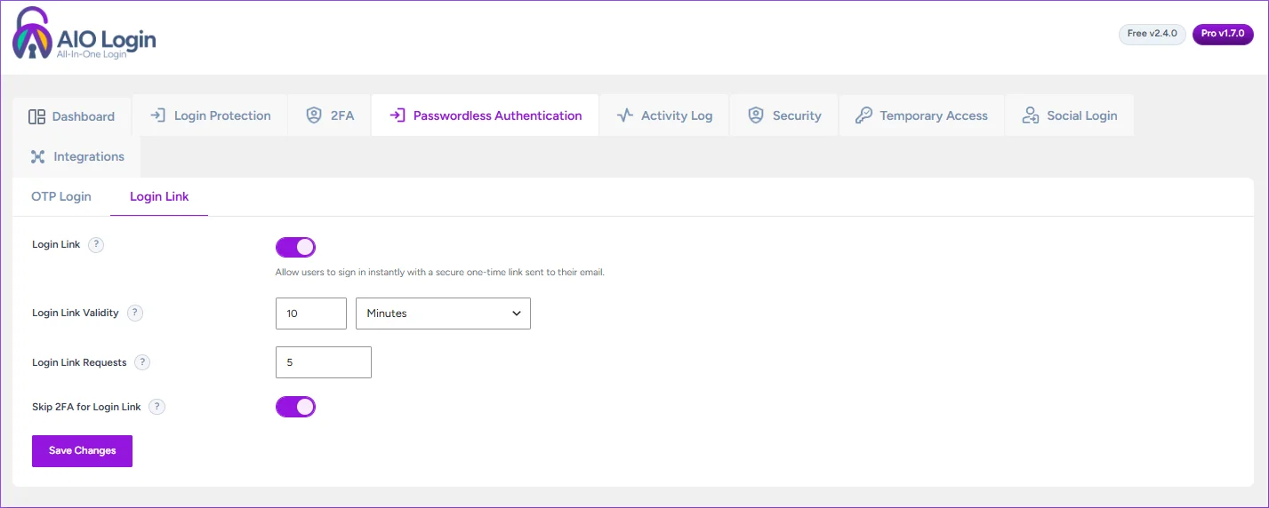1269x508 pixels.
Task: Select the Login Link sub-tab
Action: click(x=159, y=196)
